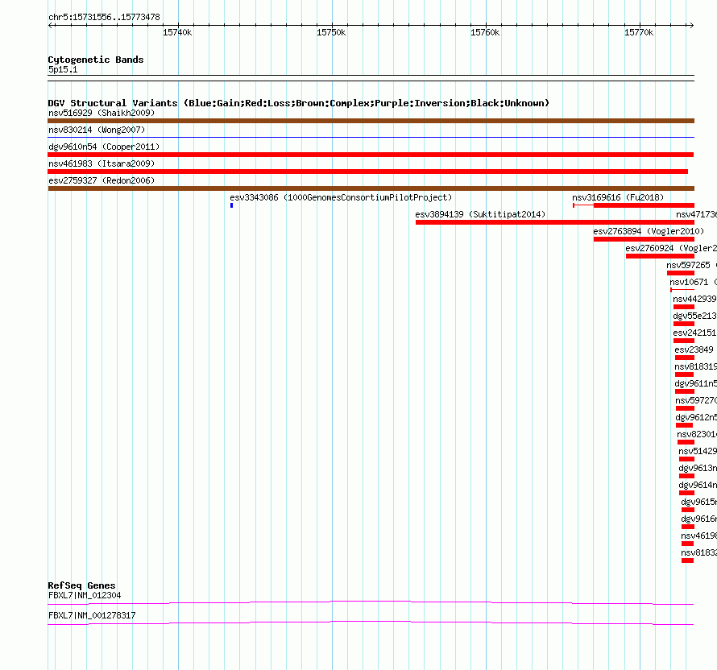Open variant esv2759327 (Redon2006) label

click(x=102, y=180)
